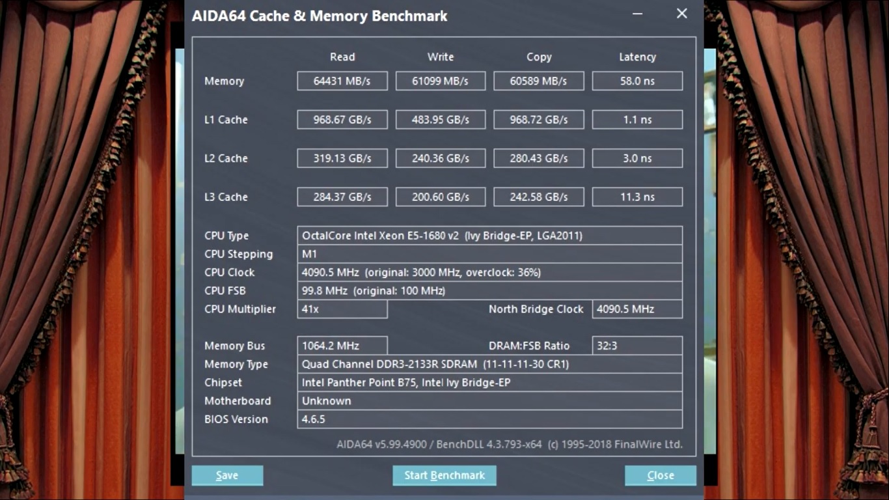889x500 pixels.
Task: Click the Save button
Action: click(227, 475)
